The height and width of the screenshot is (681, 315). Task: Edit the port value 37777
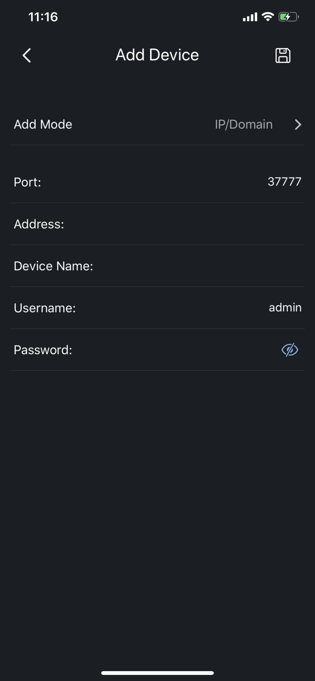coord(284,182)
